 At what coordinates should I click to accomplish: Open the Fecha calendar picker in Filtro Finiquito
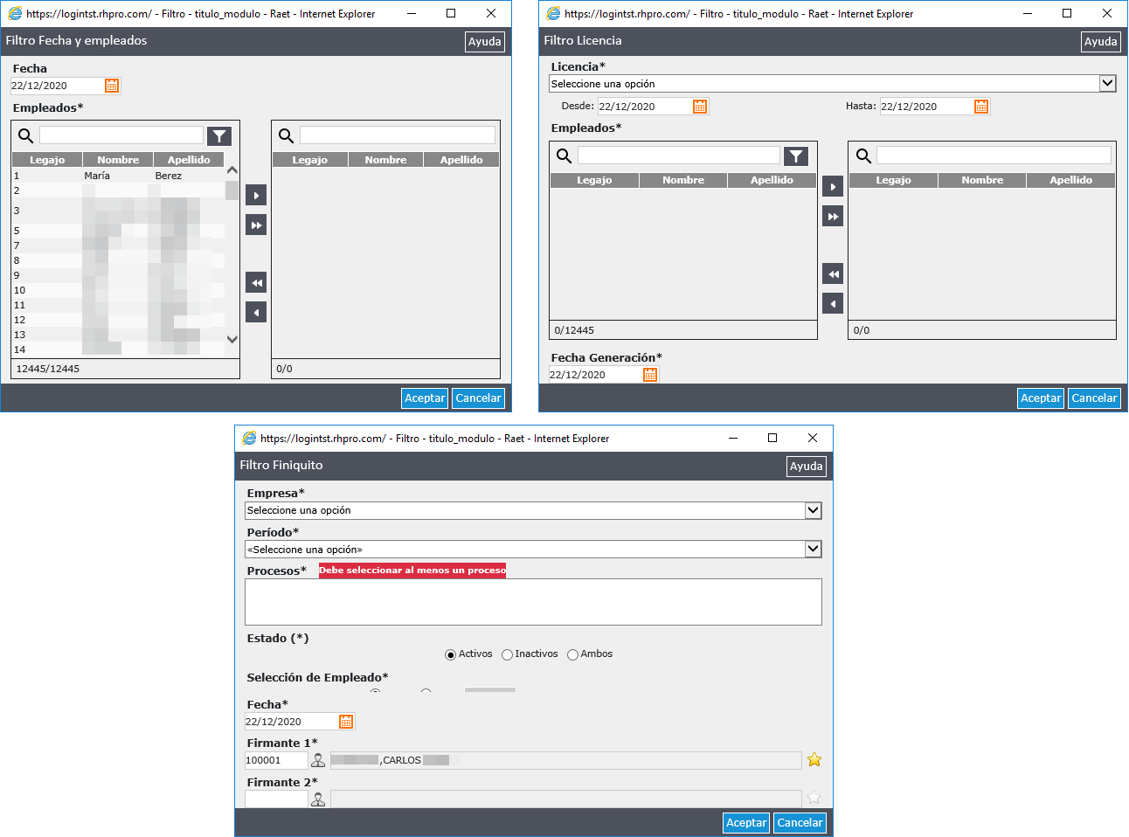click(x=346, y=721)
